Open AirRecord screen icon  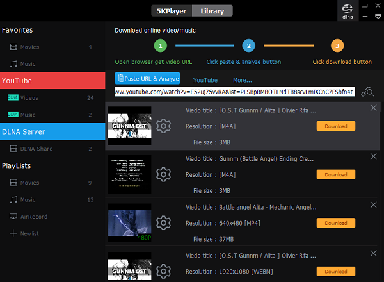[13, 216]
